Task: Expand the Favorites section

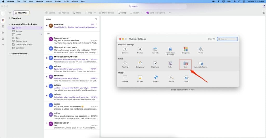Action: 10,18
